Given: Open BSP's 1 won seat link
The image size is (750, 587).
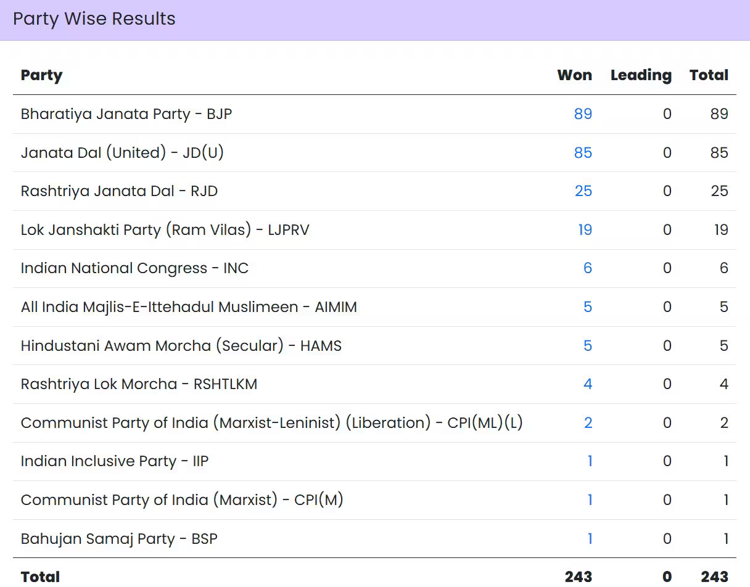Looking at the screenshot, I should [x=590, y=539].
